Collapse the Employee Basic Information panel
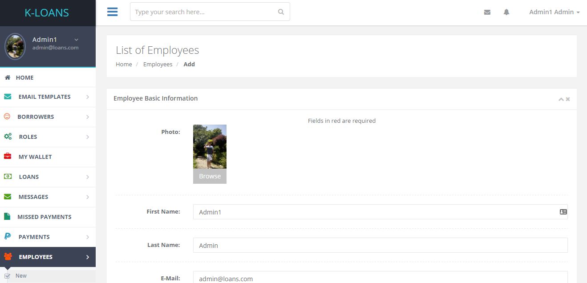Image resolution: width=587 pixels, height=283 pixels. [x=561, y=99]
